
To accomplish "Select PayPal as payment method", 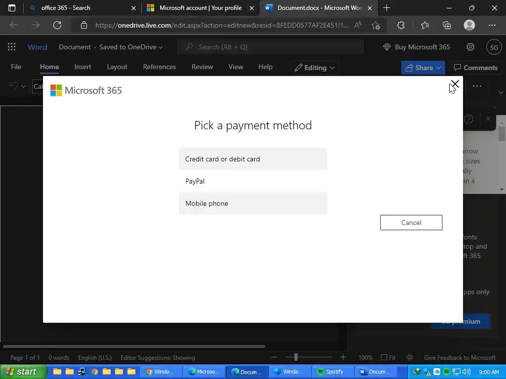I will (x=253, y=181).
